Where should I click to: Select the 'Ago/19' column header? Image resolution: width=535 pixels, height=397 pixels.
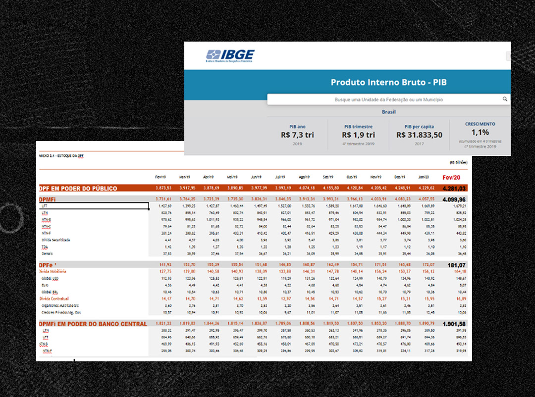(304, 177)
